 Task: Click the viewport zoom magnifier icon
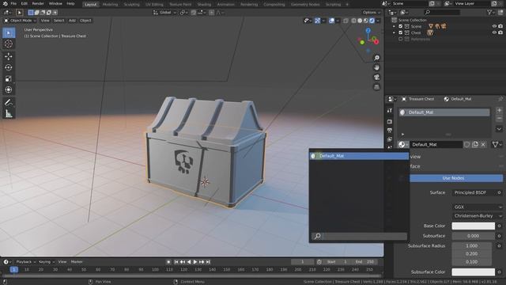point(376,58)
